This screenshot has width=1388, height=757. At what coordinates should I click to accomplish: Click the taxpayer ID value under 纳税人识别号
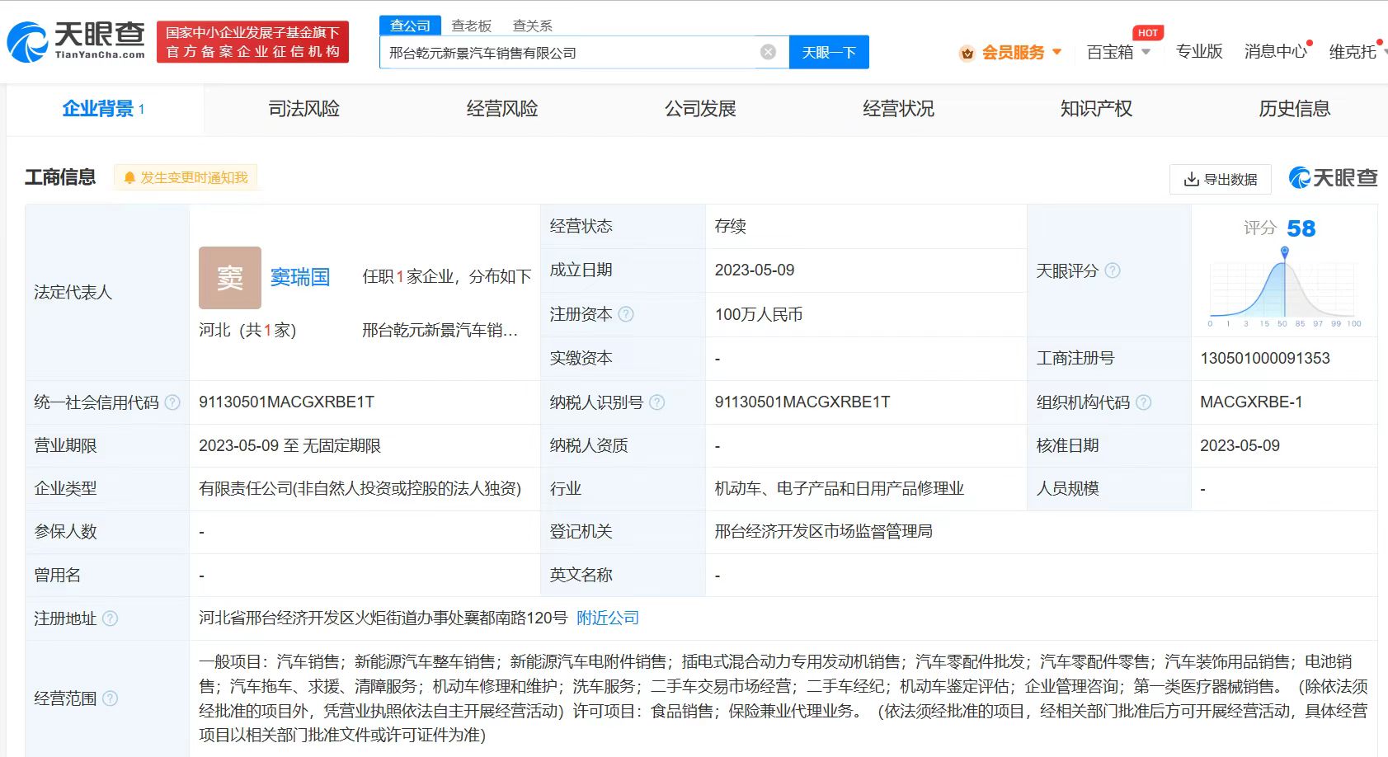tap(802, 402)
